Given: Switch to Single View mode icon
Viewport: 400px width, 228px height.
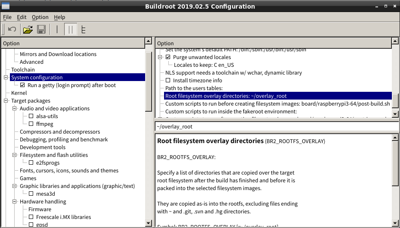Looking at the screenshot, I should click(57, 29).
